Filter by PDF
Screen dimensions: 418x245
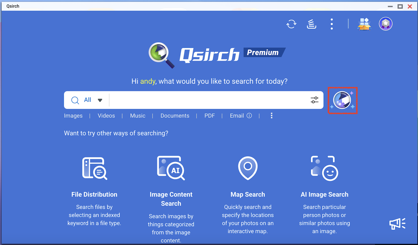tap(210, 116)
